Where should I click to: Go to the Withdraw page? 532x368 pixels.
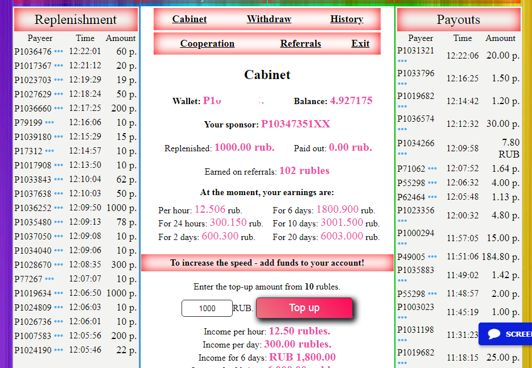pos(269,19)
